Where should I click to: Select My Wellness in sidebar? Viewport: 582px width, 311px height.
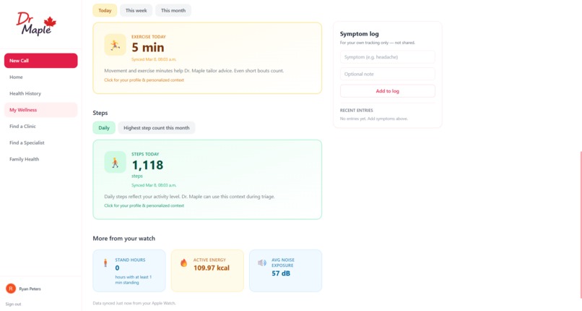41,110
